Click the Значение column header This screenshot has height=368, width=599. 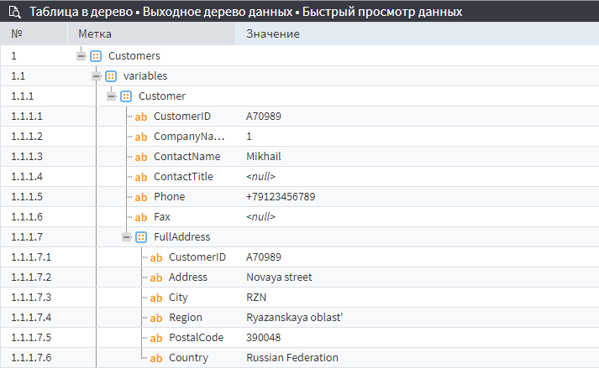point(273,34)
